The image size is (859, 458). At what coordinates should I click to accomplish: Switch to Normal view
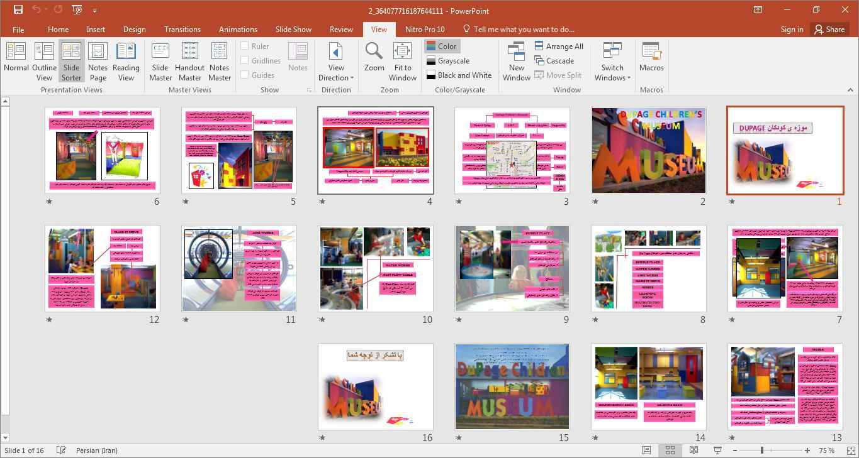click(x=16, y=61)
